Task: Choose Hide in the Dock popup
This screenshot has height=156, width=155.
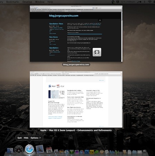Action: click(26, 138)
